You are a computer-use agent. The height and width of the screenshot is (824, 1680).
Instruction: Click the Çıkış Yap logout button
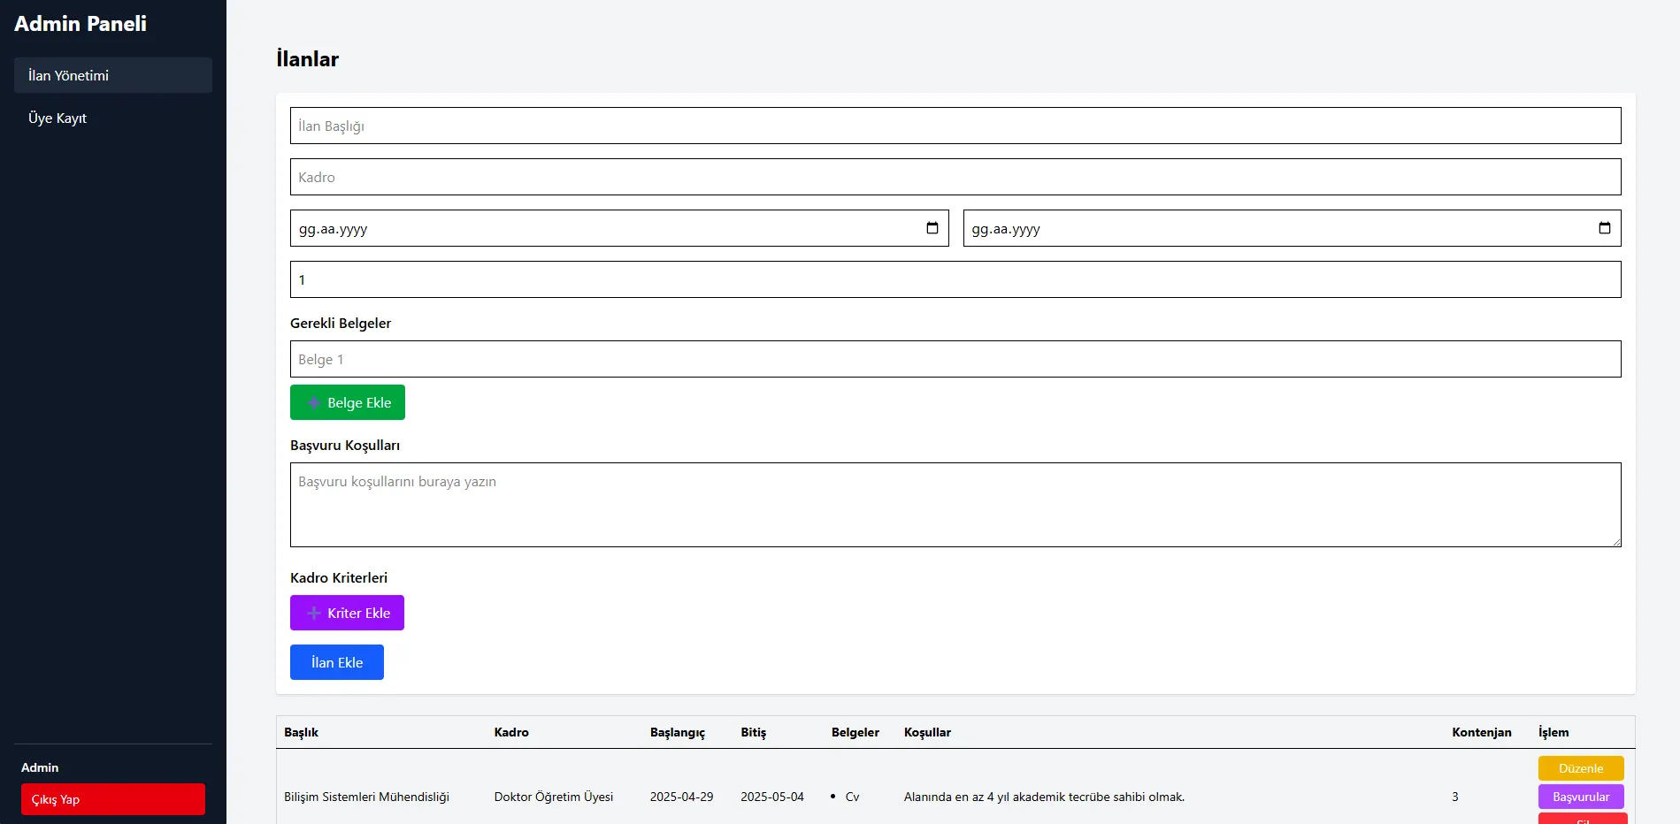point(113,799)
